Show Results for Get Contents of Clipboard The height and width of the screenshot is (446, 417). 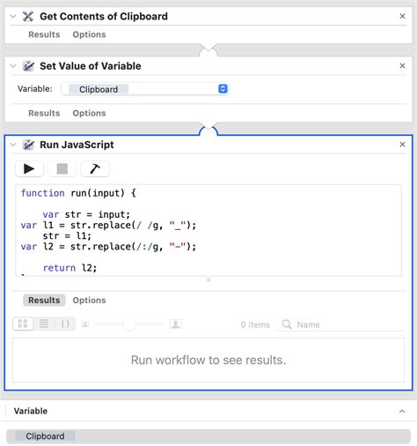(x=44, y=34)
